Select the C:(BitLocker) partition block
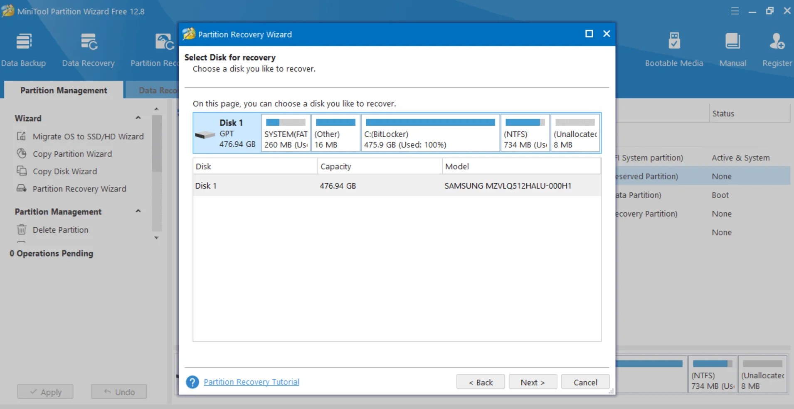Screen dimensions: 794x409 click(430, 133)
